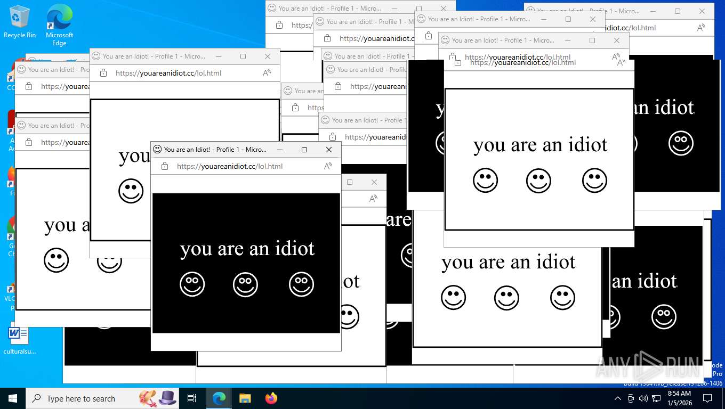Click the leftmost smiley on far-left white page

tap(57, 260)
